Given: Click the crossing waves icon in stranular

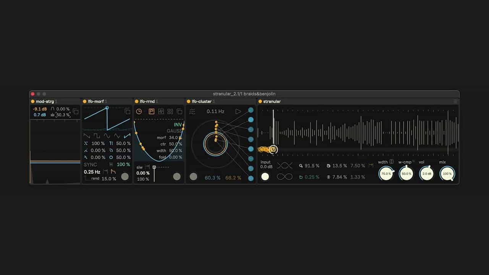Looking at the screenshot, I should tap(285, 165).
